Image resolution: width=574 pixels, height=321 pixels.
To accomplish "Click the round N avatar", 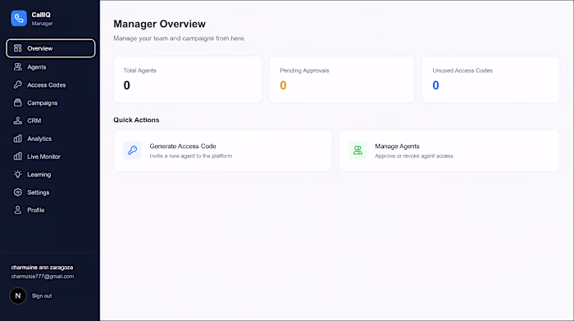I will [18, 296].
